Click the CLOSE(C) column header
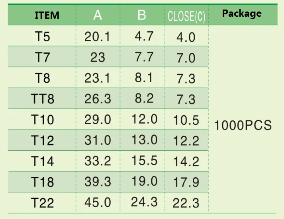This screenshot has height=219, width=284. point(186,17)
